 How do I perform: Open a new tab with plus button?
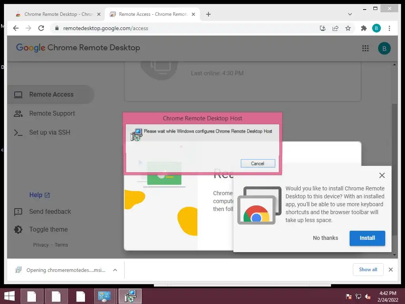click(x=208, y=14)
